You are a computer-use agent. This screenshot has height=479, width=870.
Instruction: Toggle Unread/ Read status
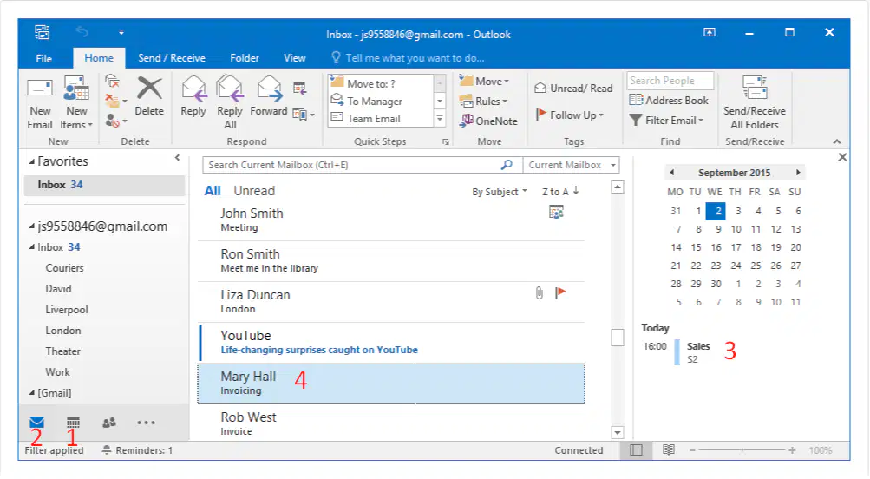point(573,89)
